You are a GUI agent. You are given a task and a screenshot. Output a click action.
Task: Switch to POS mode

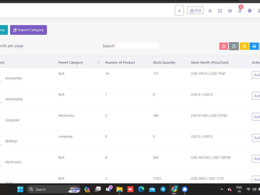pyautogui.click(x=196, y=10)
